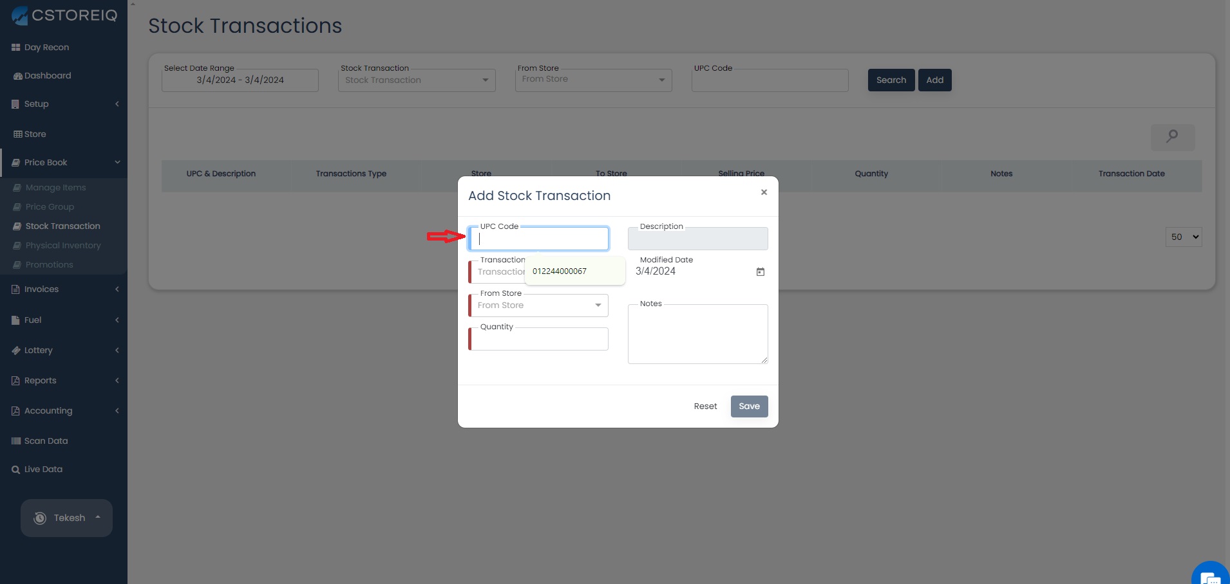This screenshot has width=1230, height=584.
Task: Choose the 012244000067 autocomplete suggestion
Action: [560, 271]
